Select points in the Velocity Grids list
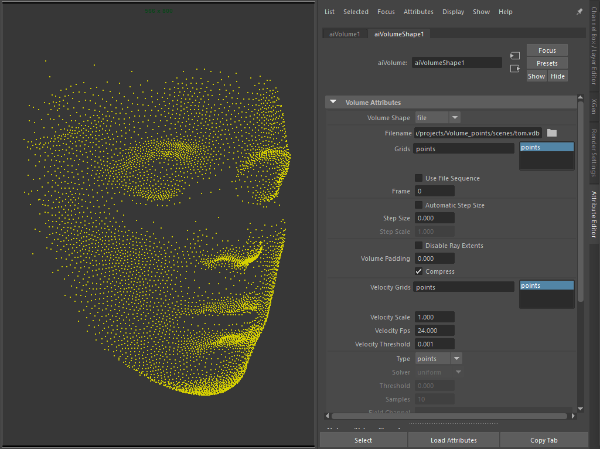Image resolution: width=600 pixels, height=449 pixels. point(546,286)
